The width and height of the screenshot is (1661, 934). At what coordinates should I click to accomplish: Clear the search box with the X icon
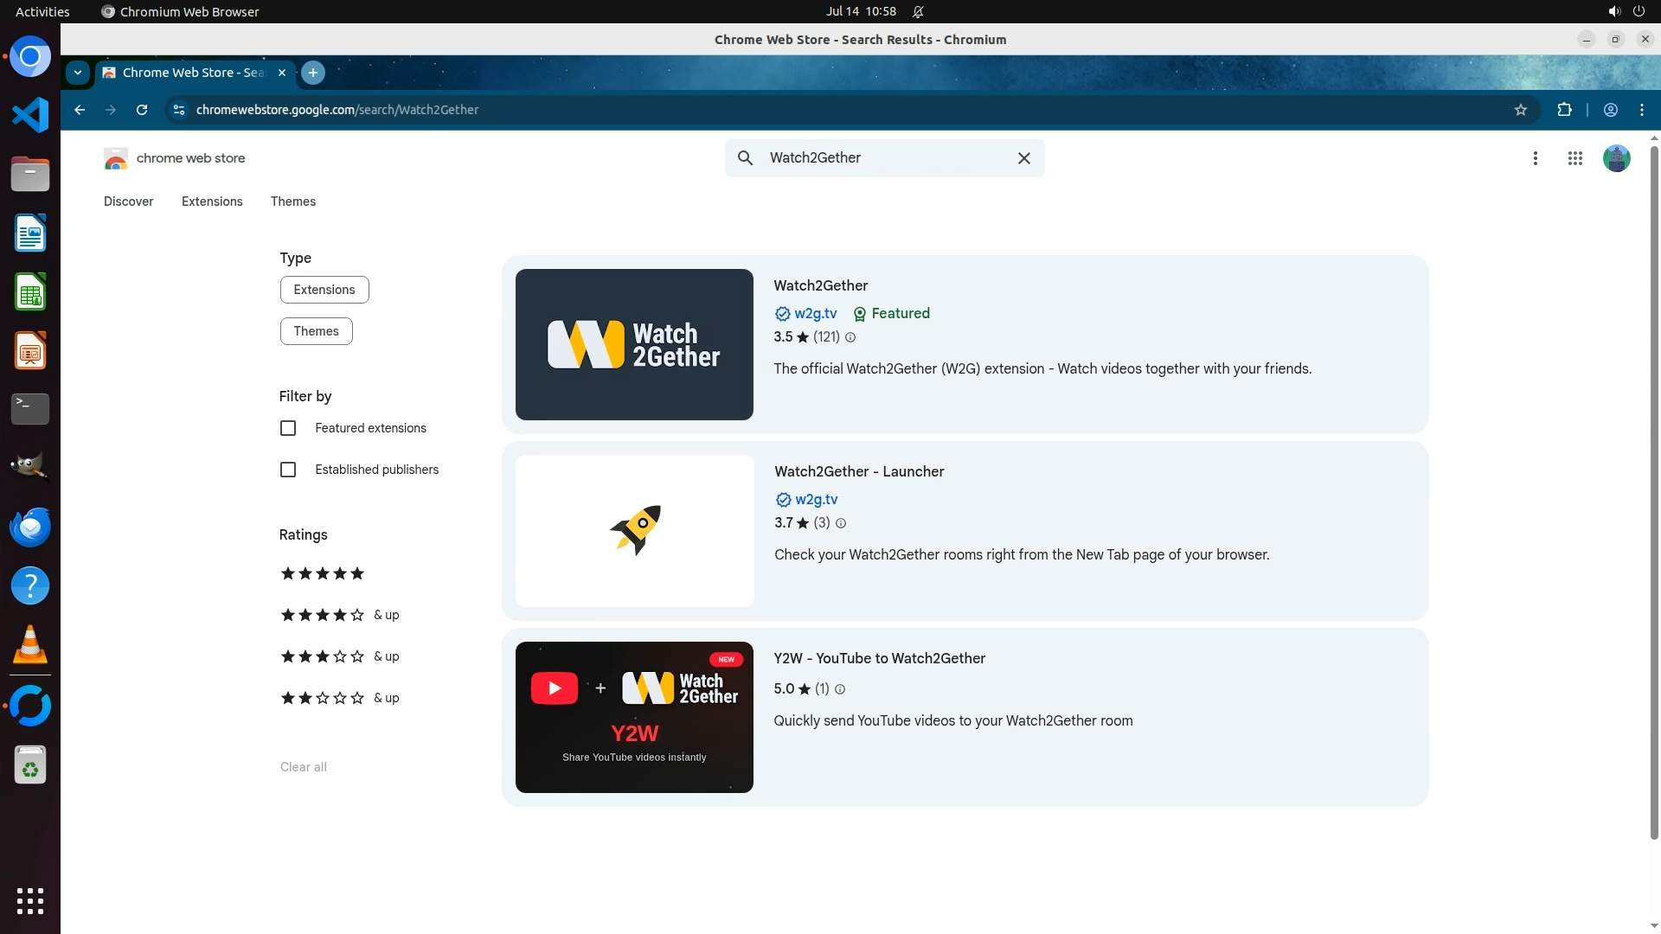click(1023, 158)
